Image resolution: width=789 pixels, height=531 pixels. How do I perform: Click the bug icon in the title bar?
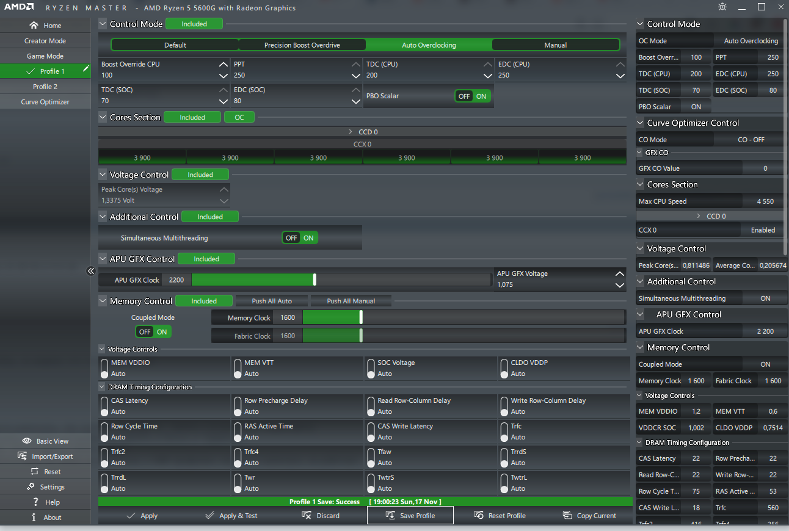723,7
